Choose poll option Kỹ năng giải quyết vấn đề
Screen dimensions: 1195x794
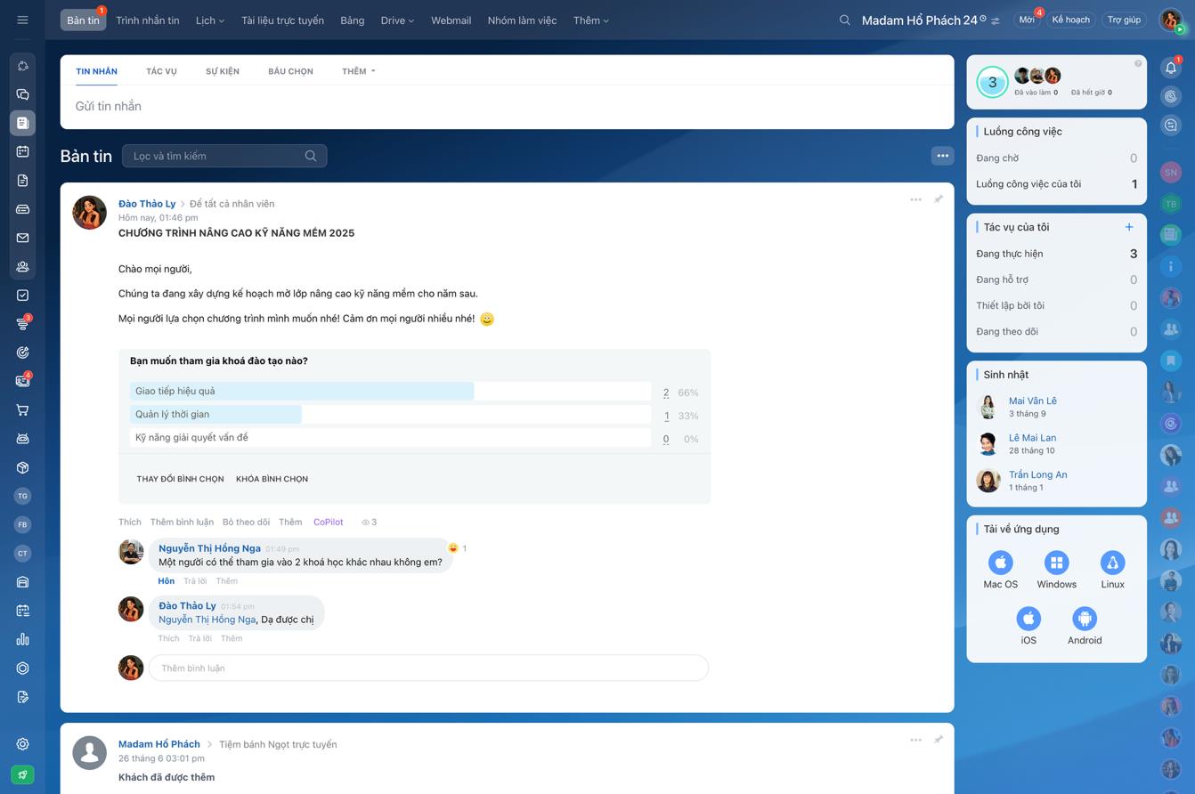pos(390,438)
